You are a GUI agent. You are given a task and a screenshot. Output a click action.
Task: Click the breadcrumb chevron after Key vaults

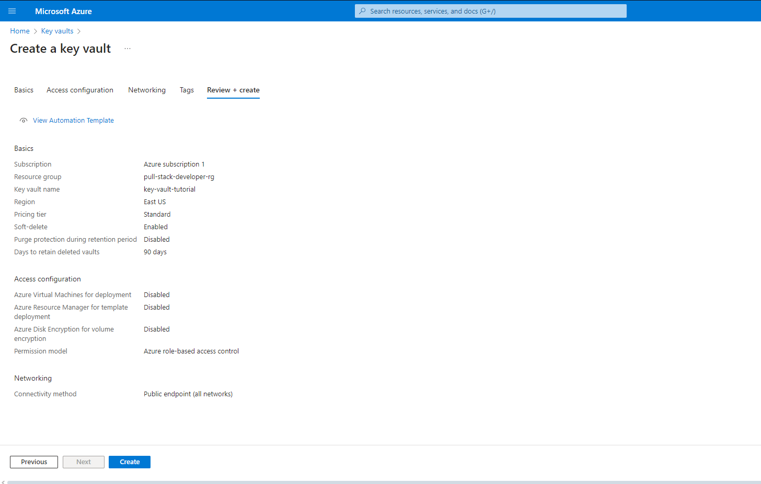click(79, 31)
